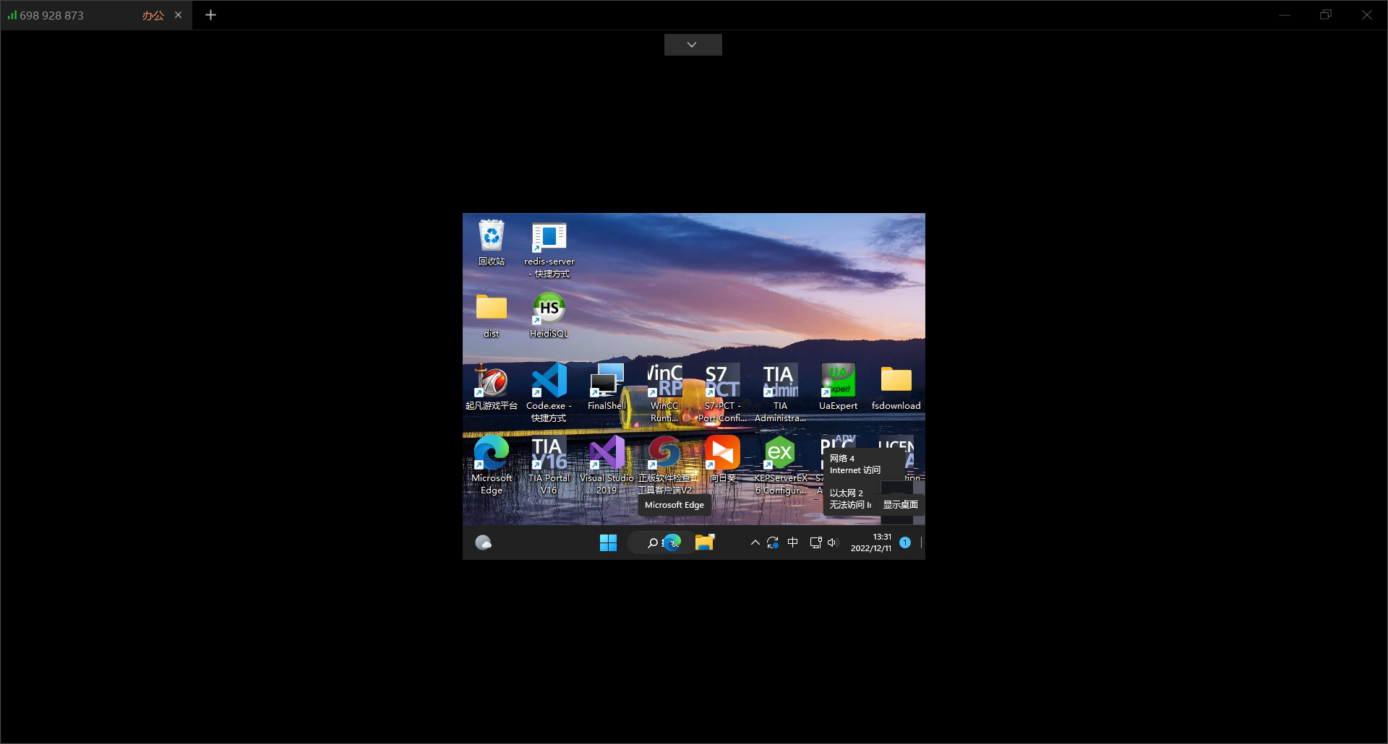Image resolution: width=1388 pixels, height=744 pixels.
Task: Add a new session tab with plus
Action: pyautogui.click(x=210, y=15)
